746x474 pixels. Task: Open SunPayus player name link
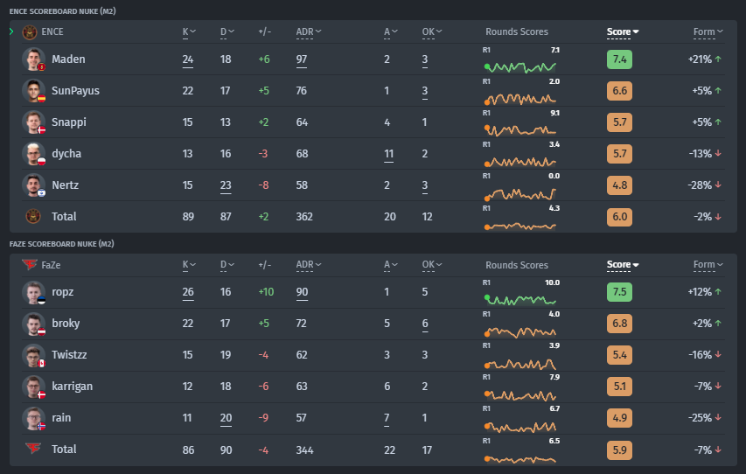tap(75, 91)
